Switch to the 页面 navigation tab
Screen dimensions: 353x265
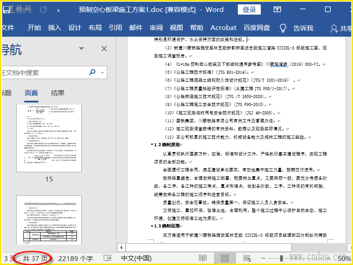[x=31, y=93]
